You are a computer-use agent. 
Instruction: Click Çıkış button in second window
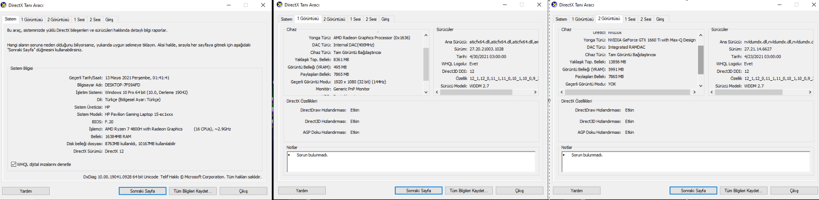tap(520, 191)
